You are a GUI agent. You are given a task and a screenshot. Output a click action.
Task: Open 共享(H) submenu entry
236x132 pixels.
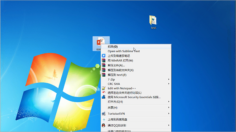[x=136, y=108]
